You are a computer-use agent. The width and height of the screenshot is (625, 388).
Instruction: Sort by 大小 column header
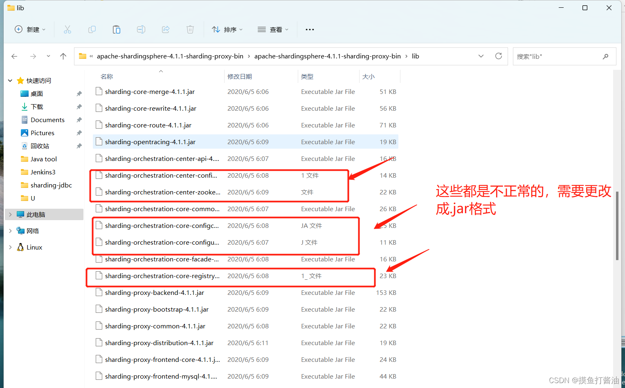(369, 76)
